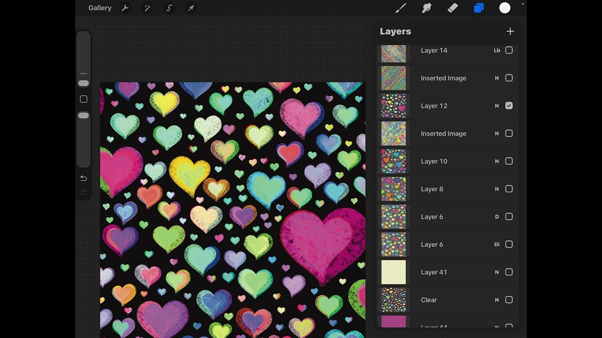This screenshot has width=602, height=338.
Task: Tap the Layers panel title
Action: pyautogui.click(x=396, y=31)
